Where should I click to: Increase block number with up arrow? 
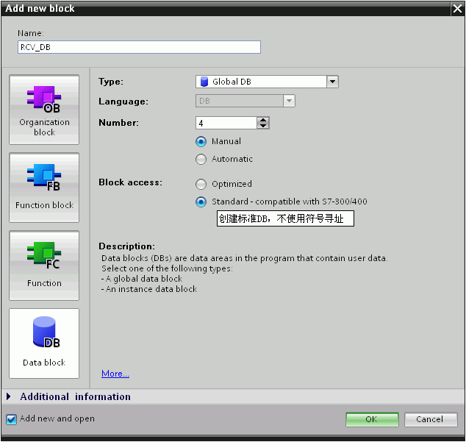click(x=263, y=120)
